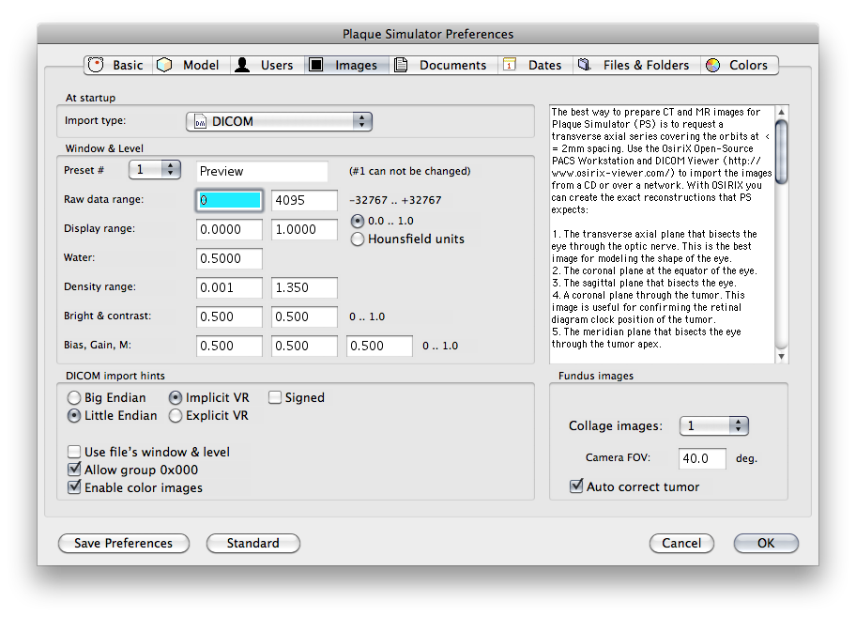Click the Density range 1.350 field
856x617 pixels.
304,287
